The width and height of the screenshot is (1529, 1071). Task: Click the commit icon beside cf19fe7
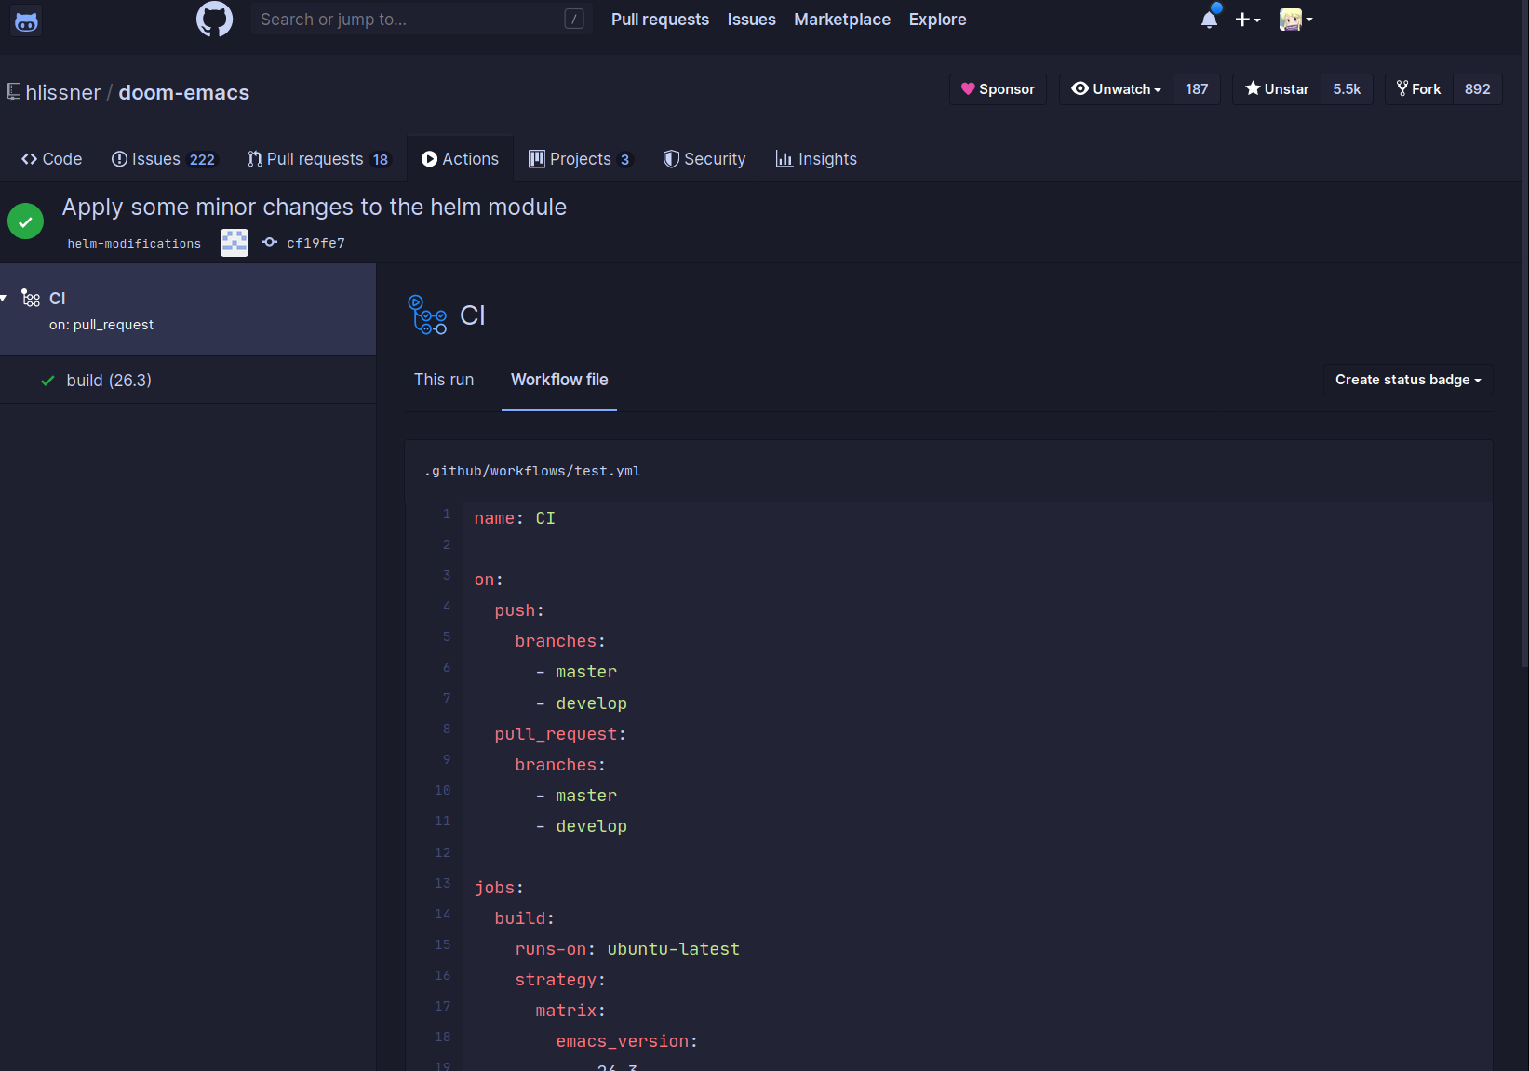(269, 242)
